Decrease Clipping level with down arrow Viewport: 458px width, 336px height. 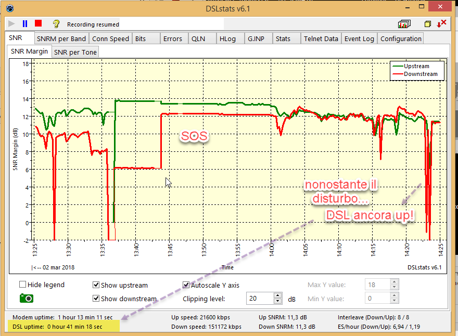pyautogui.click(x=278, y=301)
